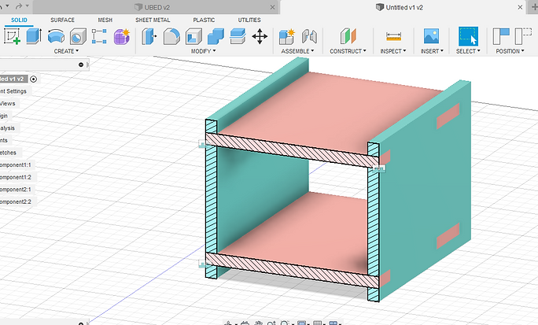Open the INSERT dropdown menu
The height and width of the screenshot is (325, 538).
(432, 51)
